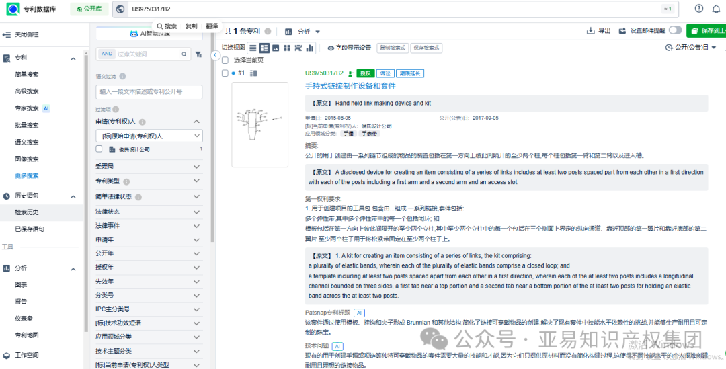Select the picture view icon
This screenshot has width=726, height=369.
(x=276, y=48)
